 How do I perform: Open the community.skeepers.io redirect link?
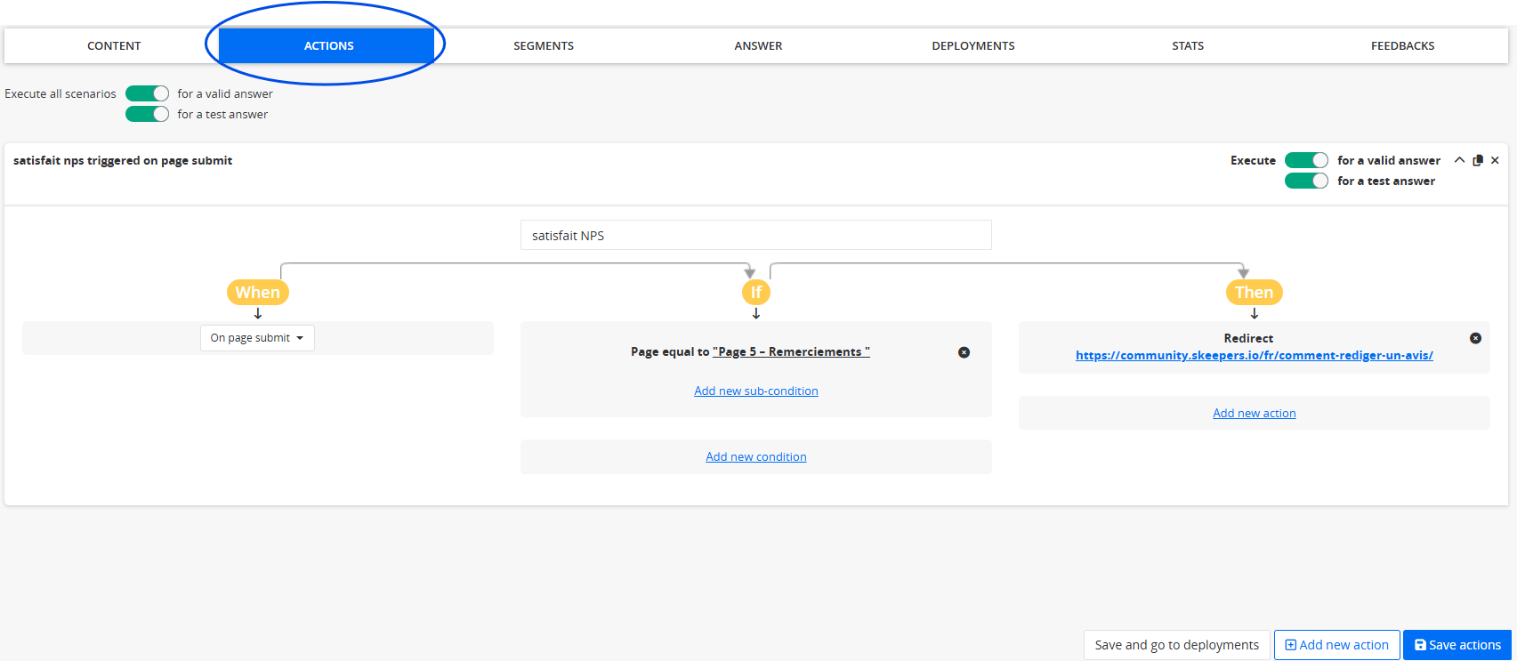click(1254, 355)
